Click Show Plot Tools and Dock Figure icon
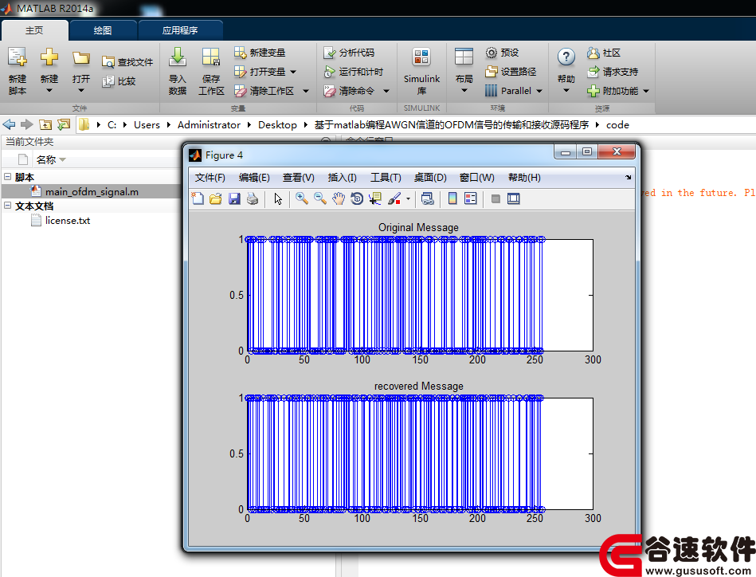The height and width of the screenshot is (577, 756). pos(514,198)
